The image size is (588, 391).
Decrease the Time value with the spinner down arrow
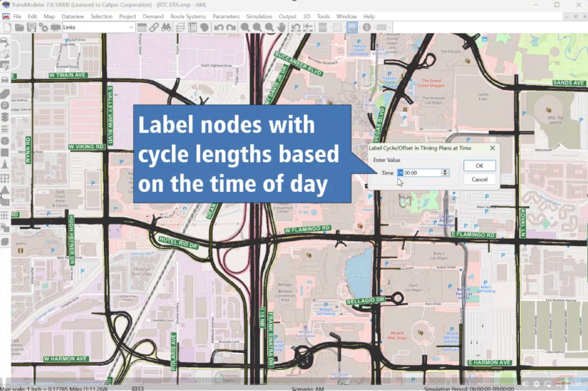(445, 174)
